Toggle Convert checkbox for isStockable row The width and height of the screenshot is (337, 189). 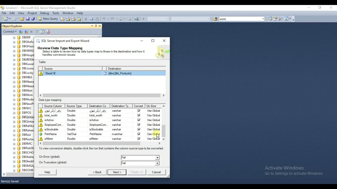point(139,129)
